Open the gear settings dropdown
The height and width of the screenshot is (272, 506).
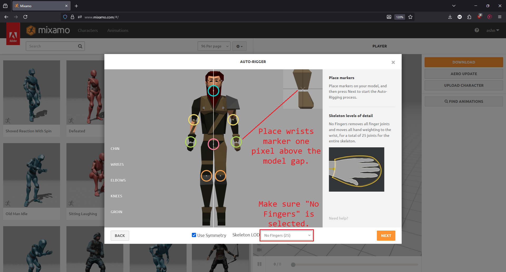click(x=239, y=46)
